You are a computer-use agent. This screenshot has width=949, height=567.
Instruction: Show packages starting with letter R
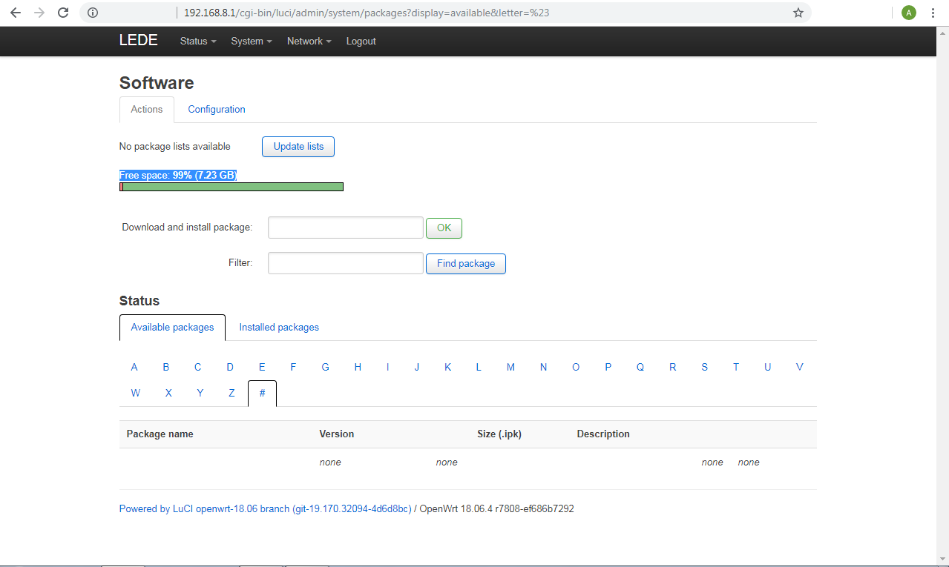coord(673,368)
